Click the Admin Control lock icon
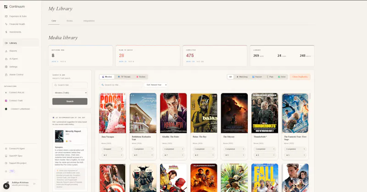 point(6,75)
